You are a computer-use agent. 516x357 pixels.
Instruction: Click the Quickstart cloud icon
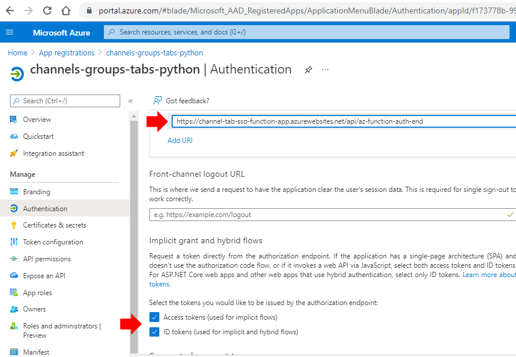14,136
